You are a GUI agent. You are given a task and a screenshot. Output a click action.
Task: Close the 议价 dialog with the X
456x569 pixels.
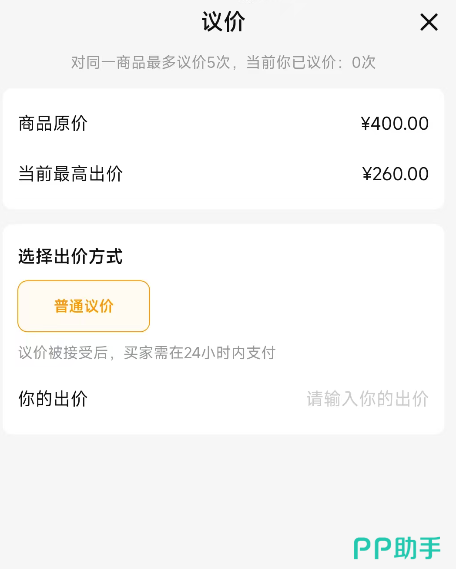click(429, 22)
